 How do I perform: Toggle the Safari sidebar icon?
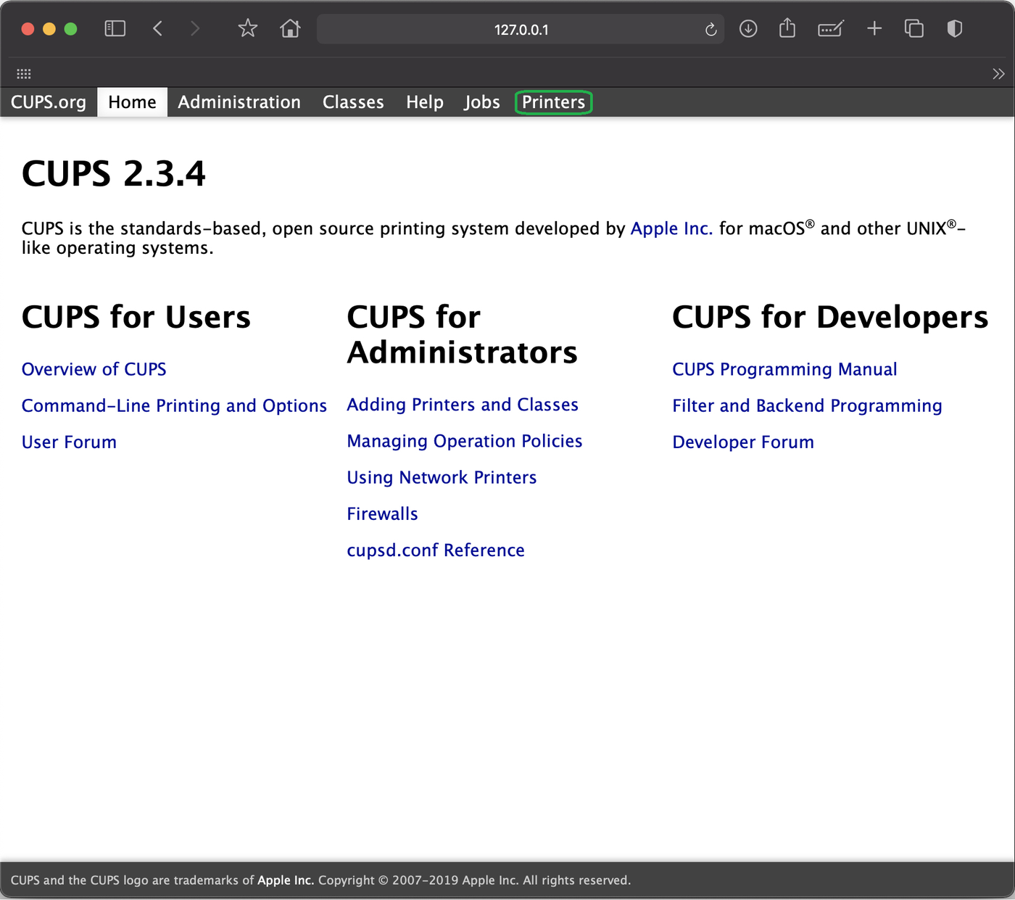point(115,29)
